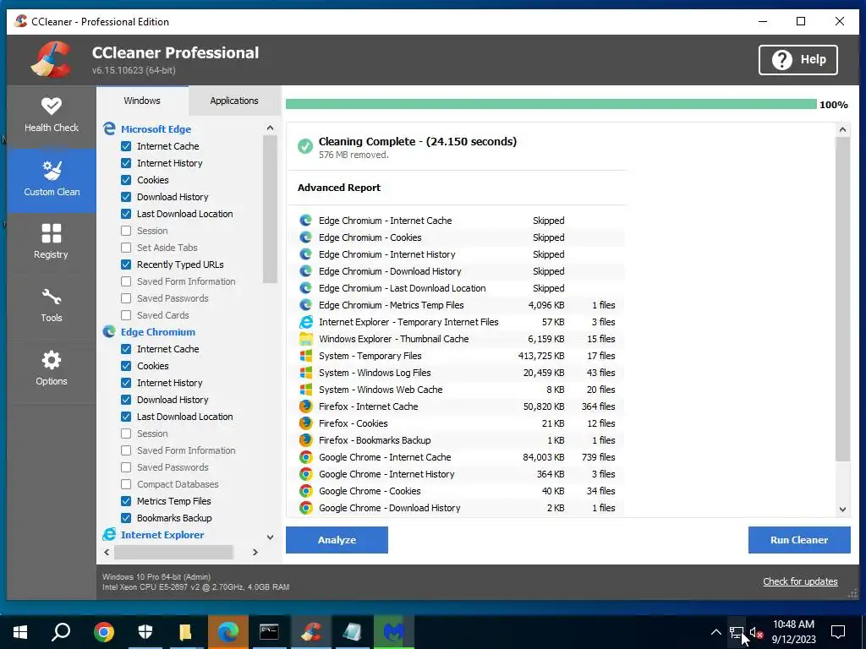Click the report scroll up arrow
The width and height of the screenshot is (866, 649).
tap(842, 129)
